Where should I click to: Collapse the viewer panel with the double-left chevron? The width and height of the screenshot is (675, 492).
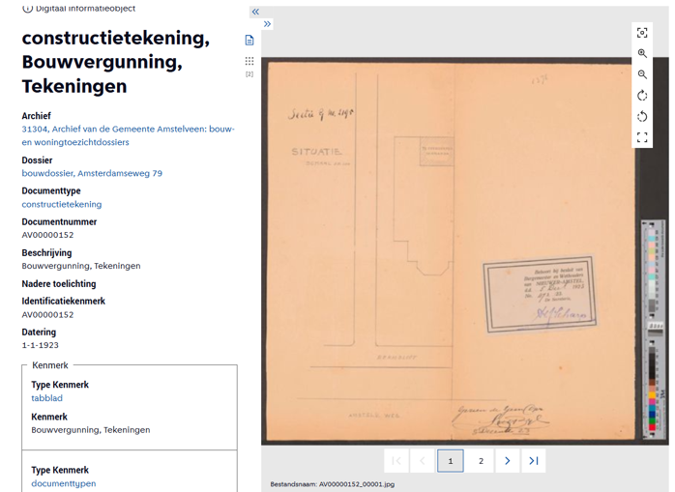click(x=255, y=12)
